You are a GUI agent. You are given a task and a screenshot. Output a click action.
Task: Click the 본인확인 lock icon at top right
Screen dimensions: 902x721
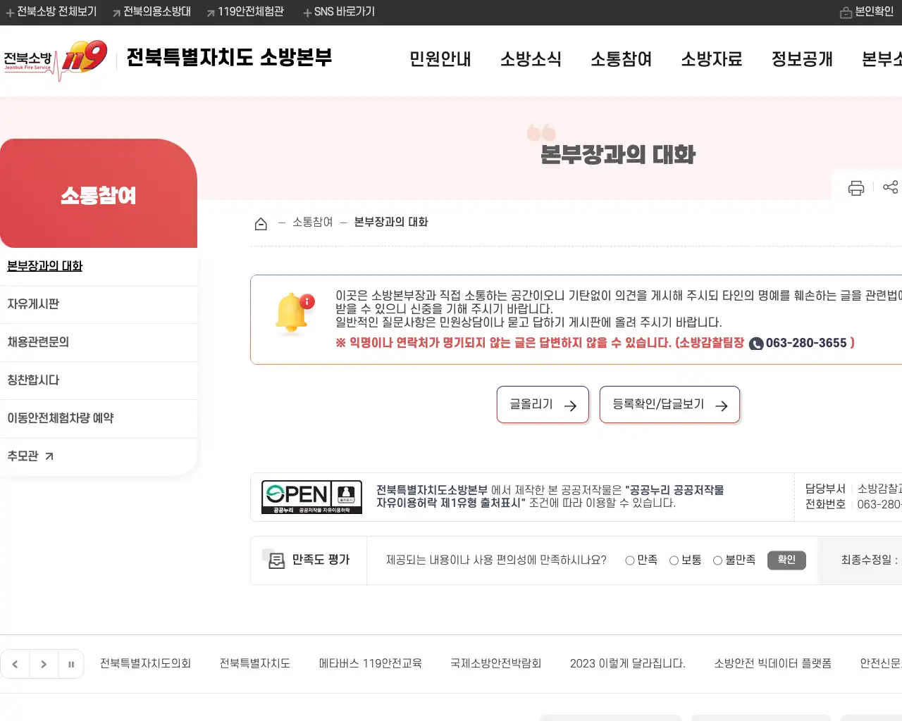pos(847,11)
